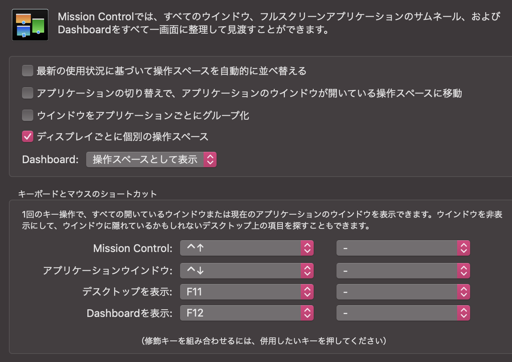Open Show Desktop mouse shortcut dropdown
Image resolution: width=512 pixels, height=362 pixels.
(403, 291)
